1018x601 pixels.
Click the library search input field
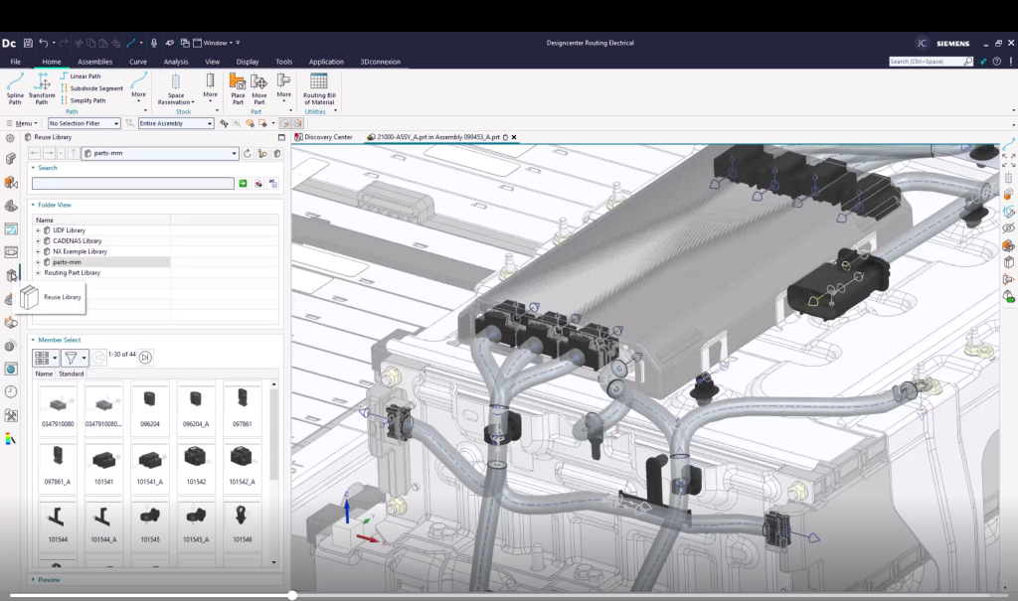coord(133,184)
